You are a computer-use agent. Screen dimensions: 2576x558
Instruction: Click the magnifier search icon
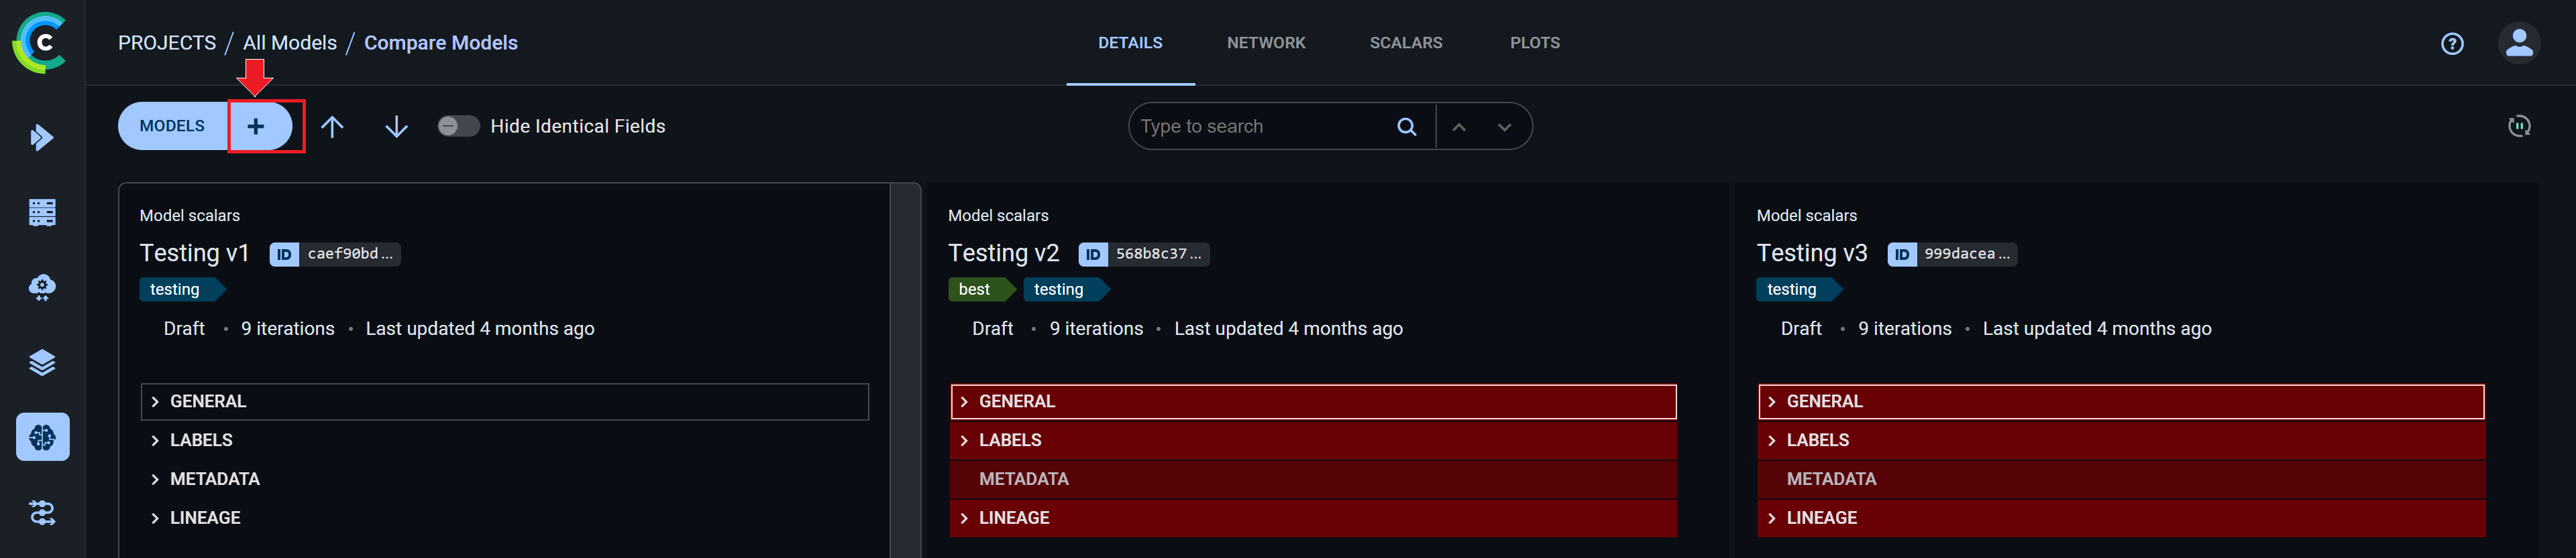click(x=1406, y=127)
